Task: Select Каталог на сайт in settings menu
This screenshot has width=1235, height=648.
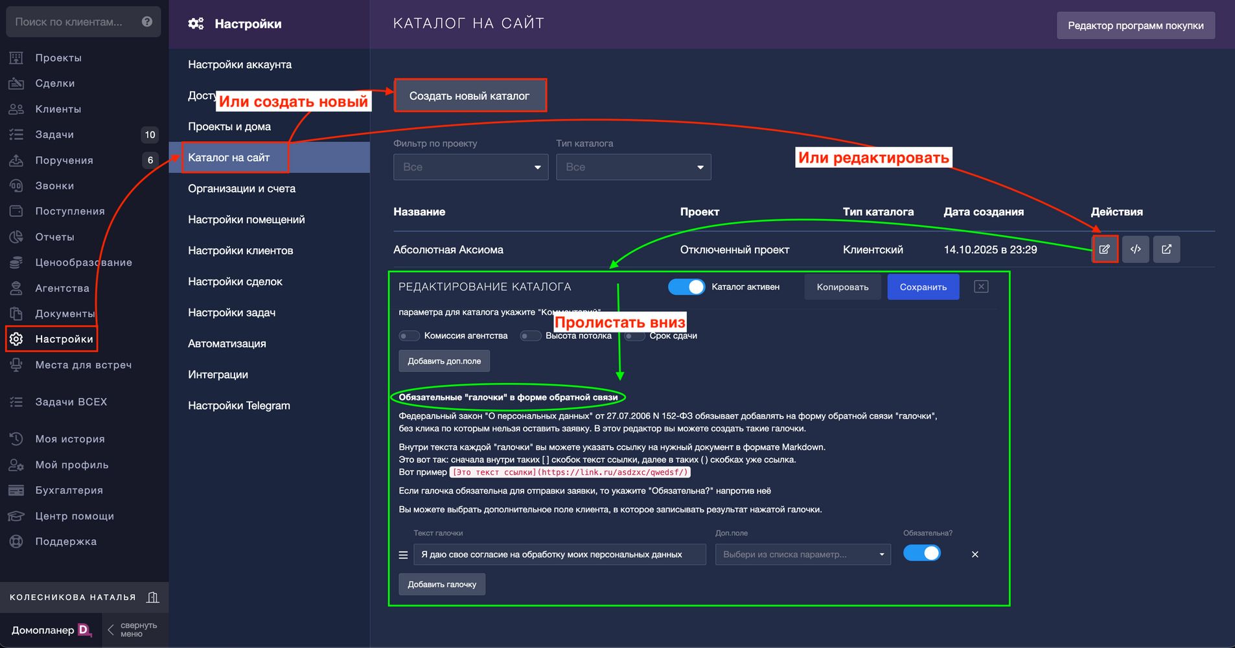Action: [270, 157]
